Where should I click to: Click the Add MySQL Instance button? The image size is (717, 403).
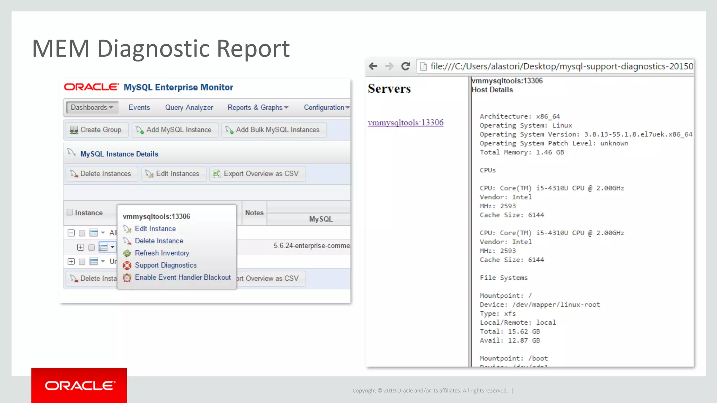coord(175,130)
